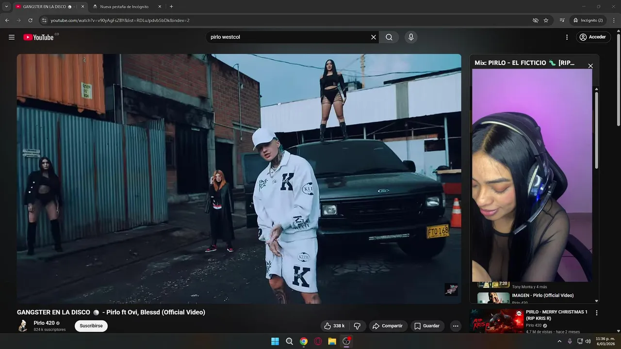621x349 pixels.
Task: Go back with browser back arrow
Action: (7, 20)
